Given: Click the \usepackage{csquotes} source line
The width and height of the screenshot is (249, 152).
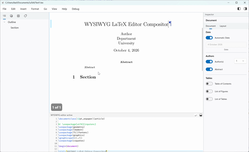Looking at the screenshot, I should (72, 141).
